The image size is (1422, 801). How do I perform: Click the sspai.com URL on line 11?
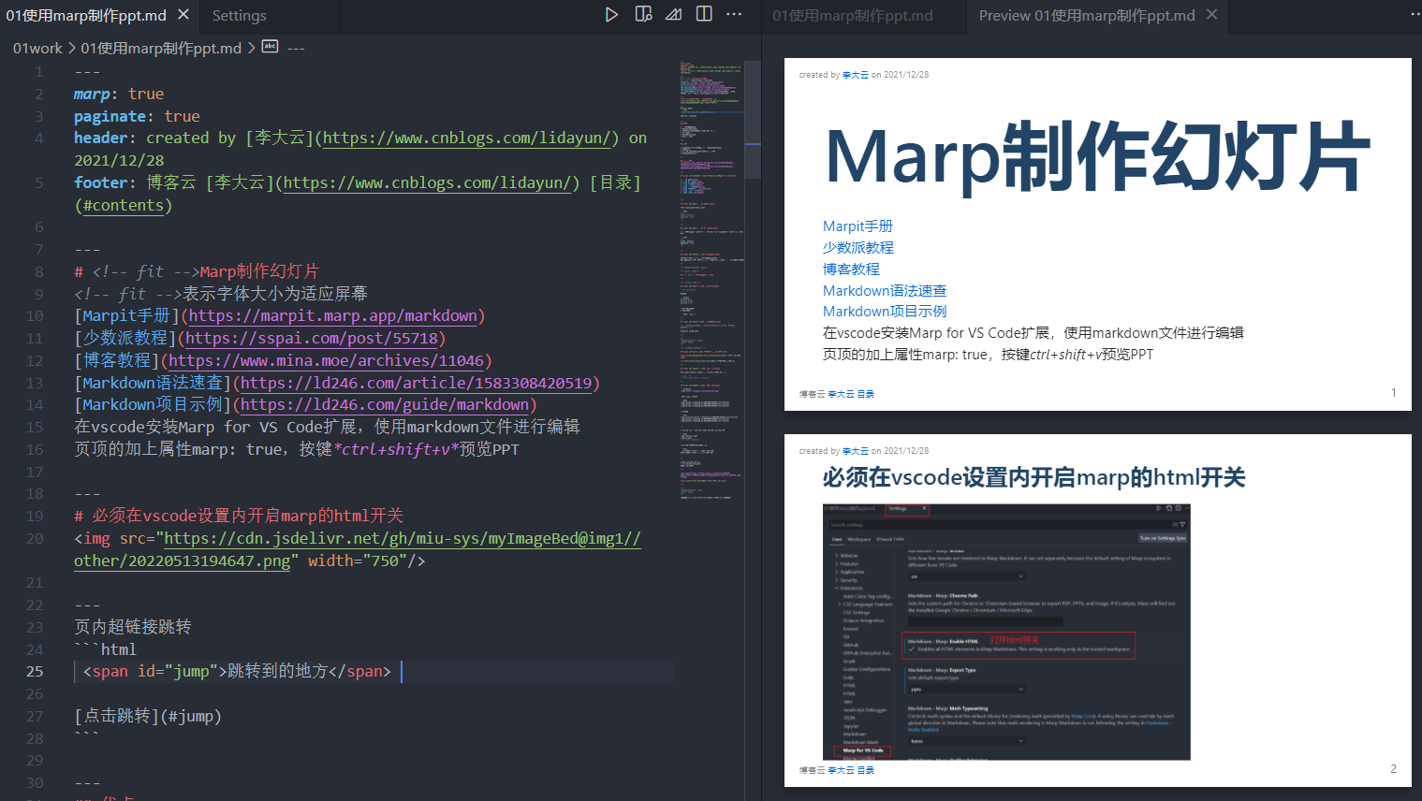[x=312, y=339]
